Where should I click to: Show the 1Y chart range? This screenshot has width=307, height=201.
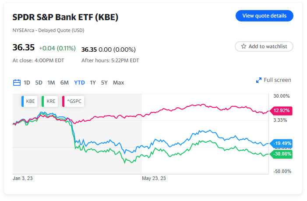[x=93, y=82]
